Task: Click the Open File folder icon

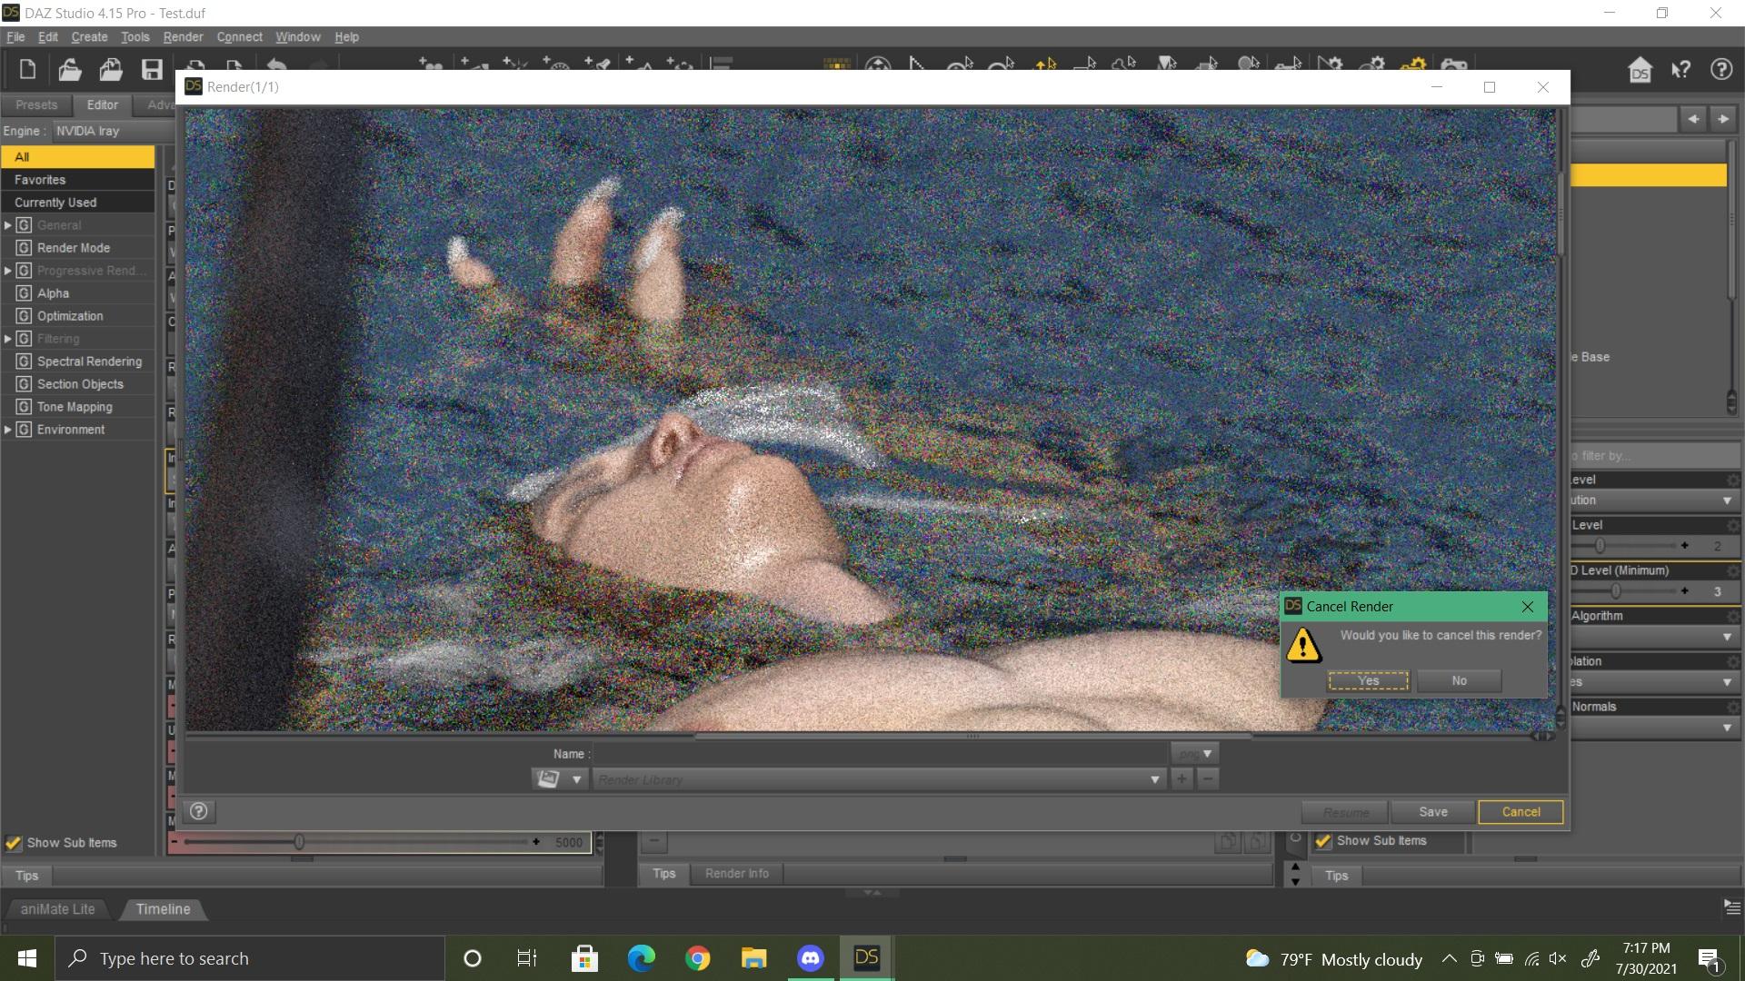Action: 70,70
